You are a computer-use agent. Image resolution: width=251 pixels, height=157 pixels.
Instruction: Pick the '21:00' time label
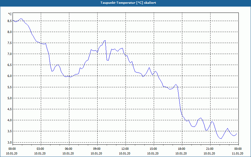[x=209, y=149]
